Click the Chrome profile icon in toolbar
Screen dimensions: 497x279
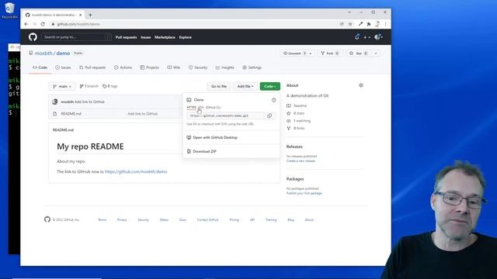(377, 24)
